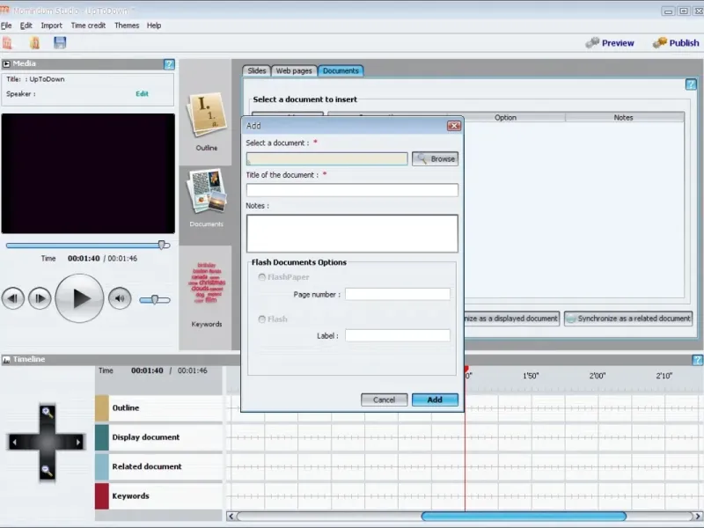Zoom in the timeline with top magnifier
The height and width of the screenshot is (528, 704).
(x=48, y=412)
